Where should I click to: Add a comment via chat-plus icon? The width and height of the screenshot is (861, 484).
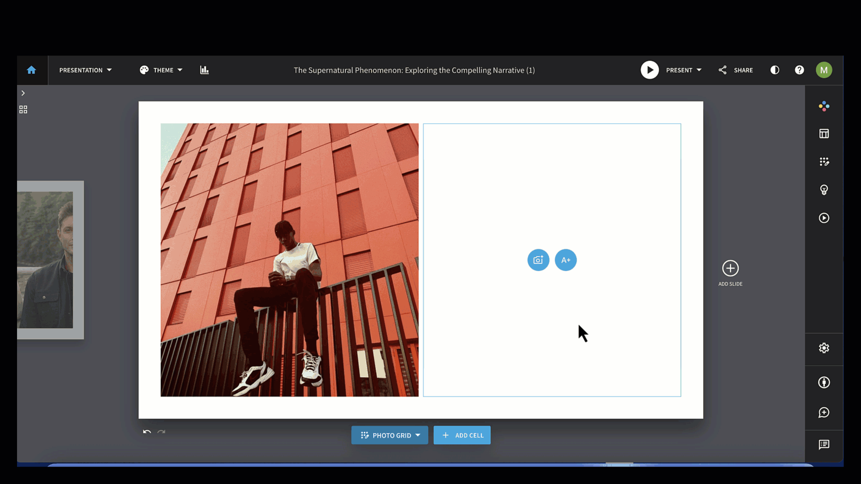(x=824, y=412)
